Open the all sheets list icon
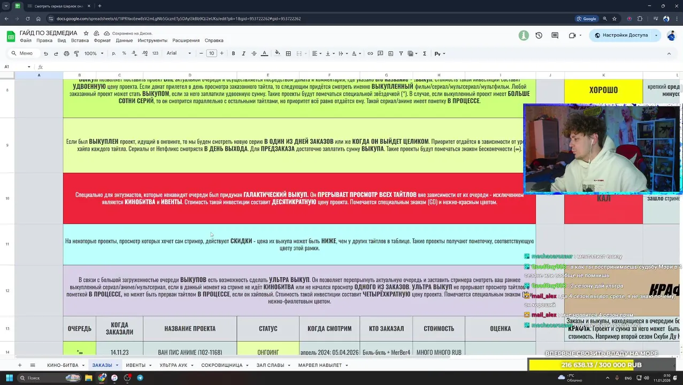The image size is (683, 385). click(33, 365)
